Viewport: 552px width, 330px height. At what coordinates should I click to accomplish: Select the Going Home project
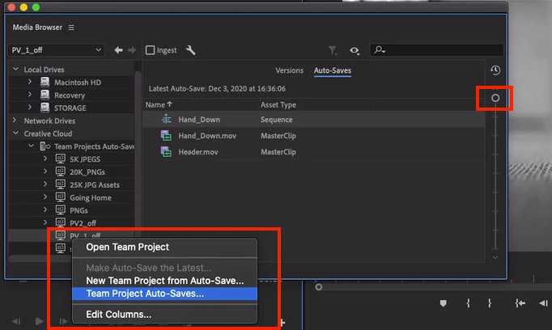[x=91, y=197]
